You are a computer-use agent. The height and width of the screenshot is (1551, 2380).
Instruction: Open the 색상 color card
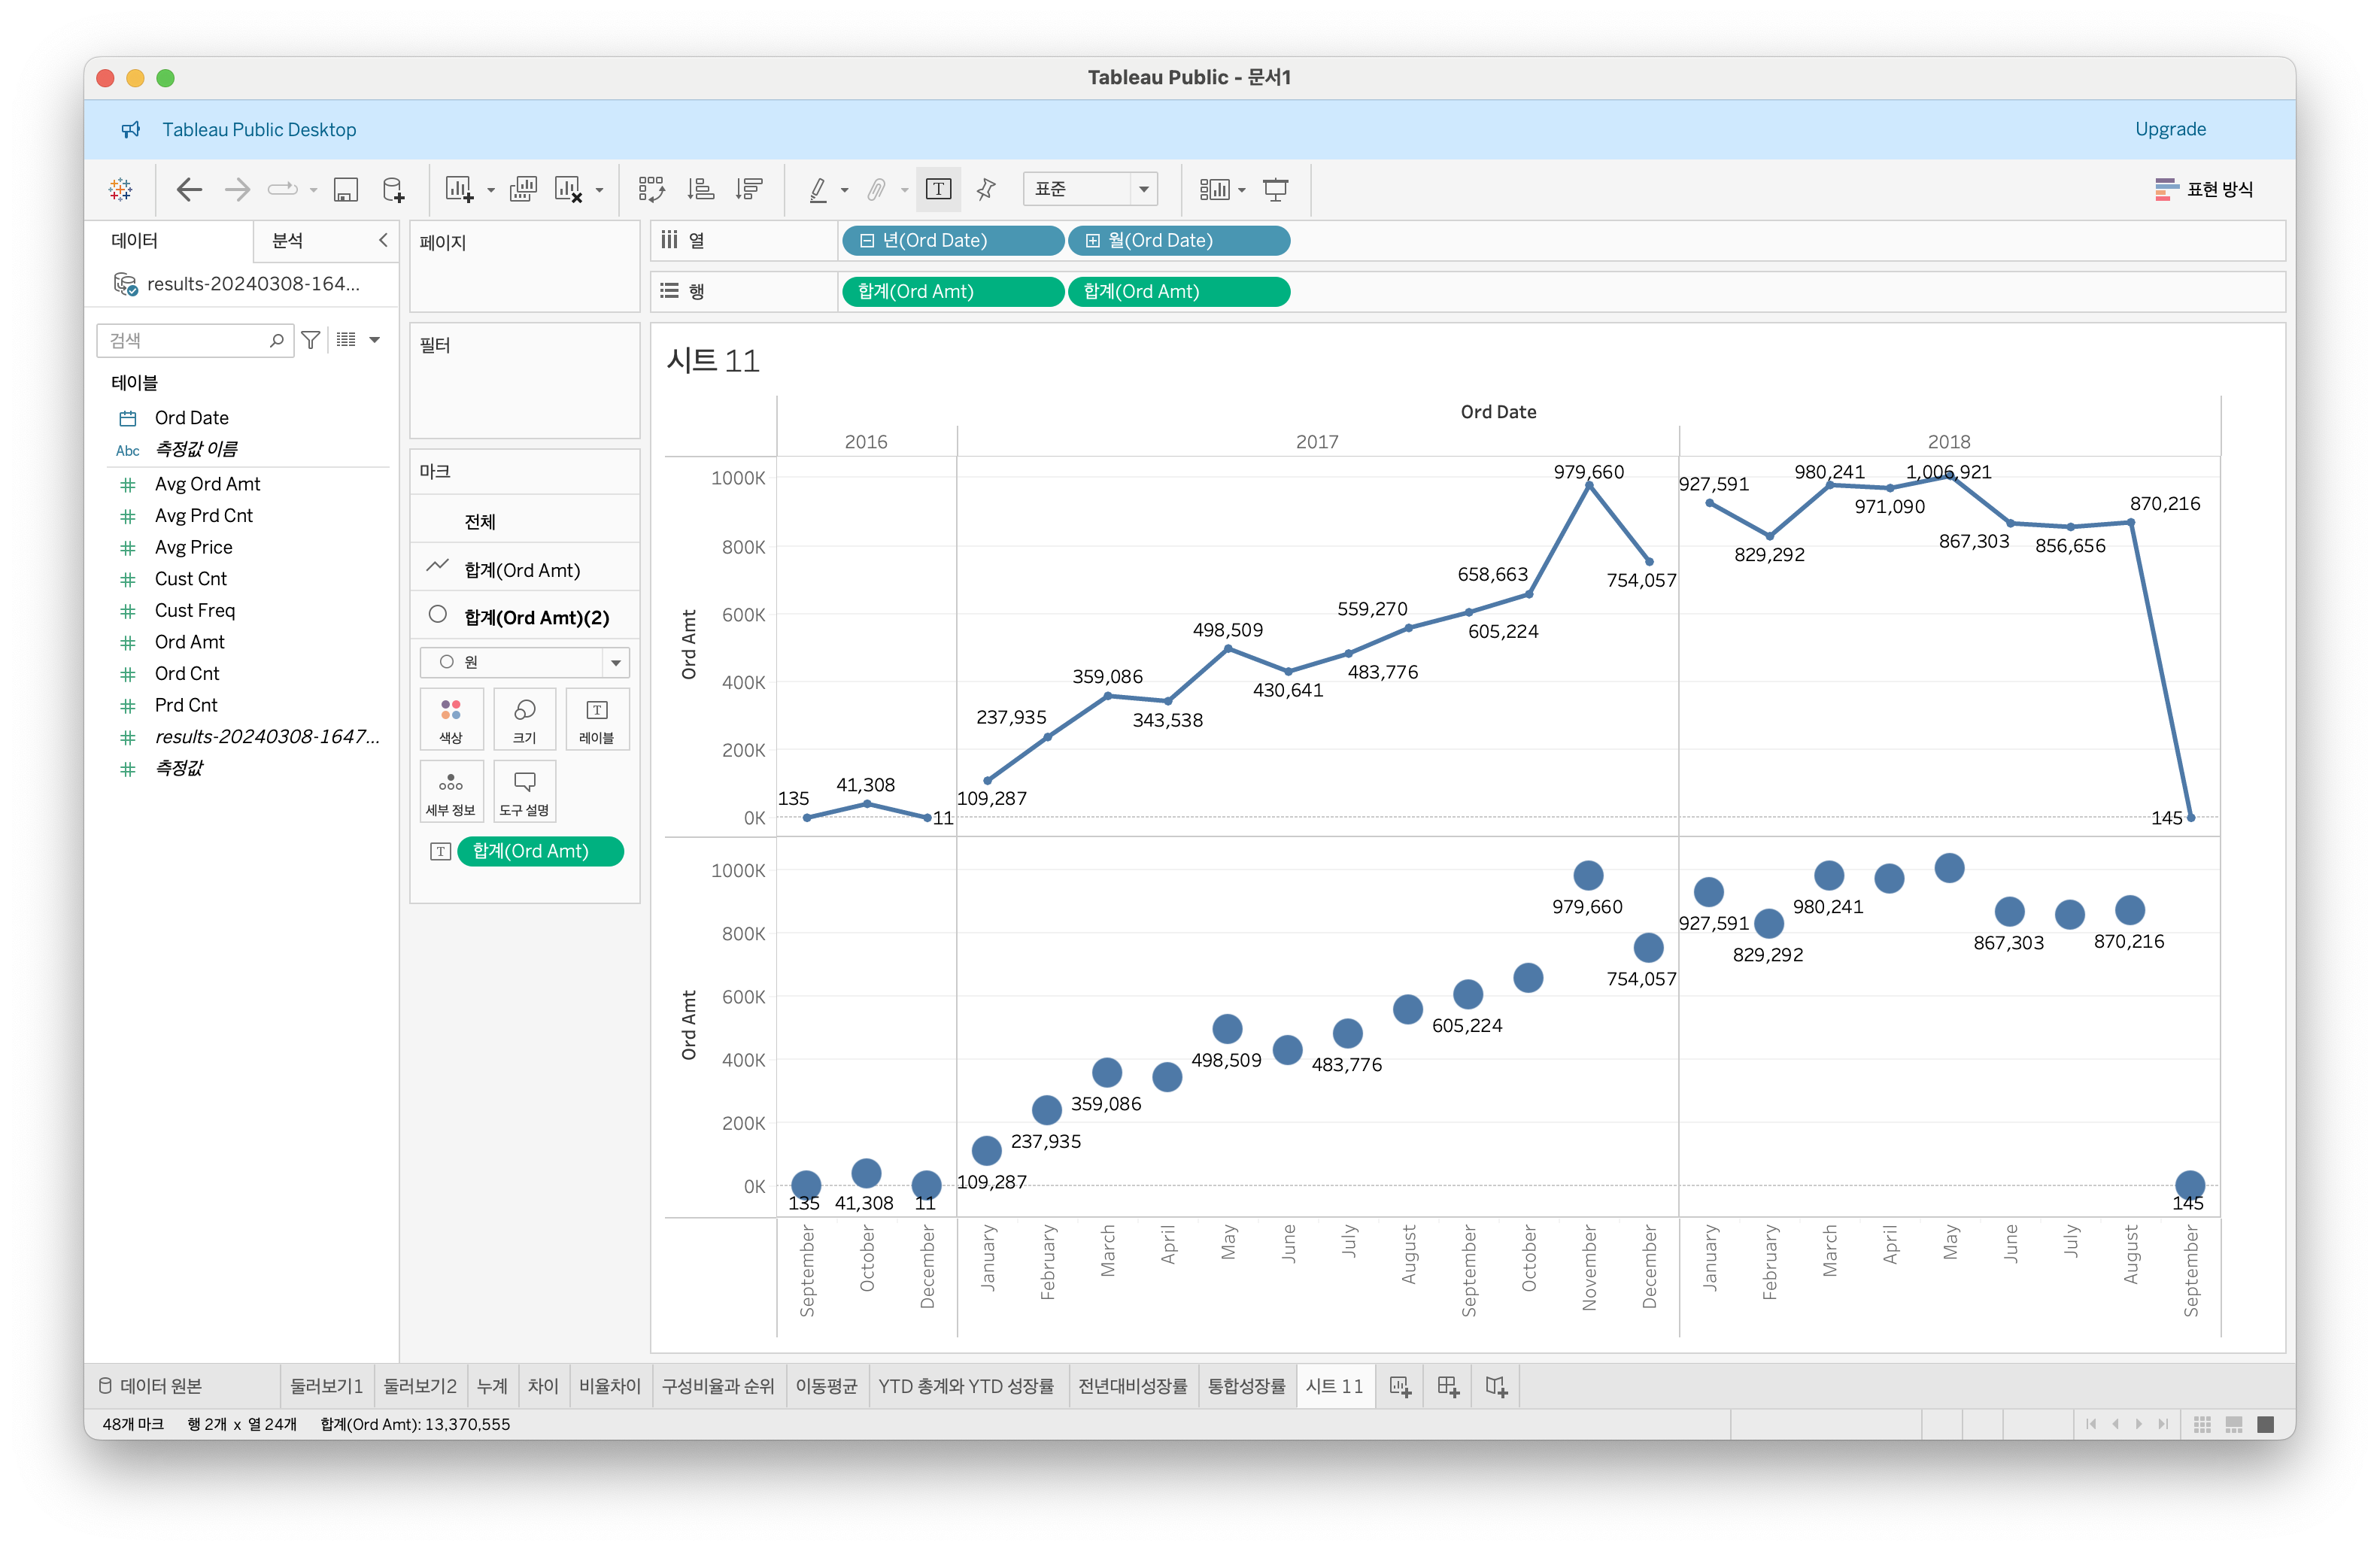tap(451, 719)
